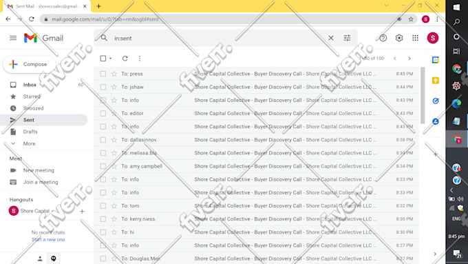Screen dimensions: 468x264
Task: Open the Snoozed folder
Action: click(44, 108)
